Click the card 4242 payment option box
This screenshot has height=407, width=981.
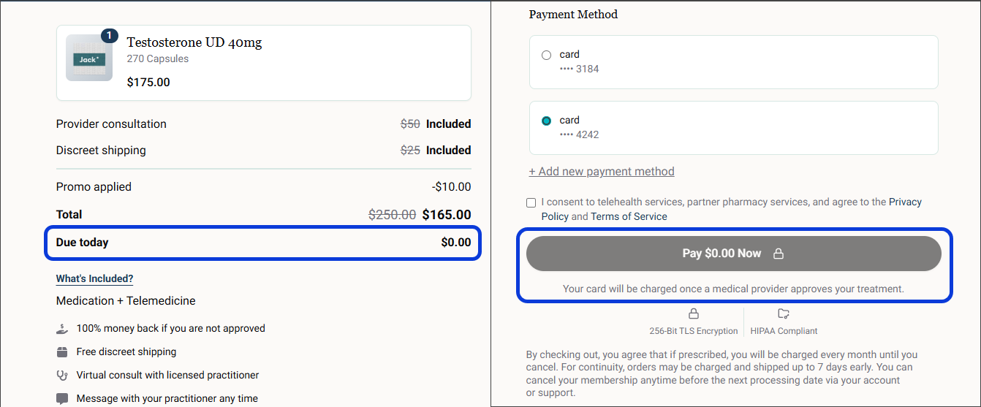coord(734,128)
